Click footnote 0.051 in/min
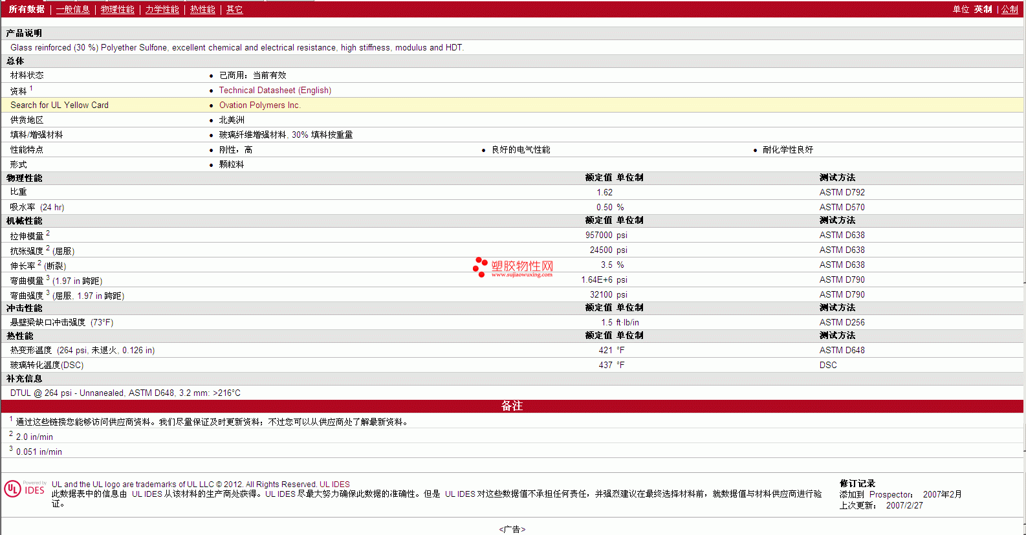The width and height of the screenshot is (1026, 535). (39, 452)
